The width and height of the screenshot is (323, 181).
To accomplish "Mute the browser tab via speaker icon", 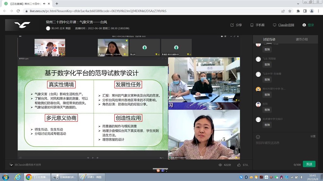I will (44, 4).
